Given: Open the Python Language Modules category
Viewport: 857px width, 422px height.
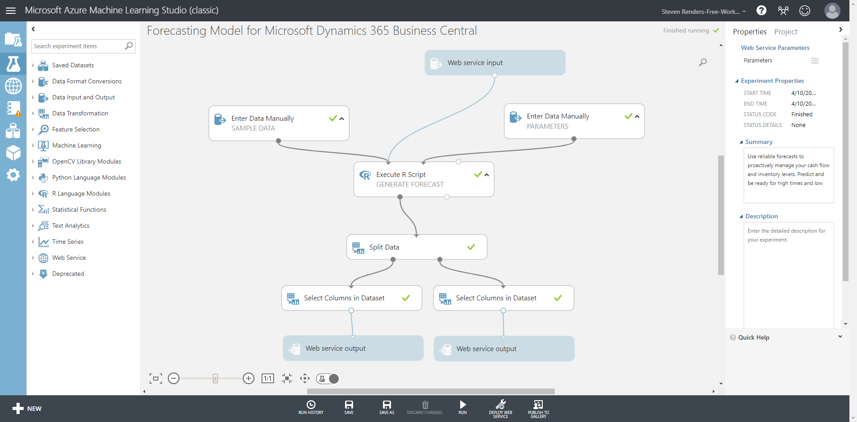Looking at the screenshot, I should click(x=89, y=177).
